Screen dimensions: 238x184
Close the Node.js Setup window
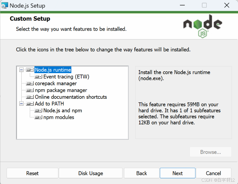point(227,5)
